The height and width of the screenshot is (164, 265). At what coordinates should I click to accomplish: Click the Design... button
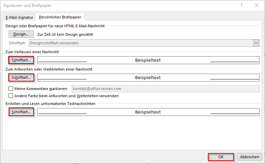click(x=21, y=34)
